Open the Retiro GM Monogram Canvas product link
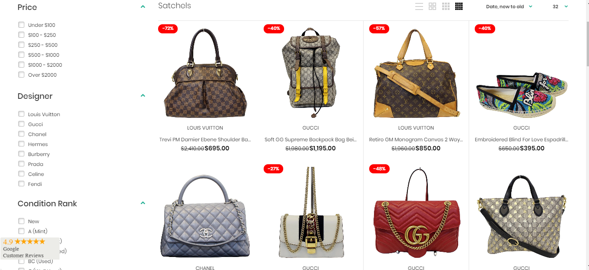Viewport: 589px width, 270px height. (x=416, y=140)
